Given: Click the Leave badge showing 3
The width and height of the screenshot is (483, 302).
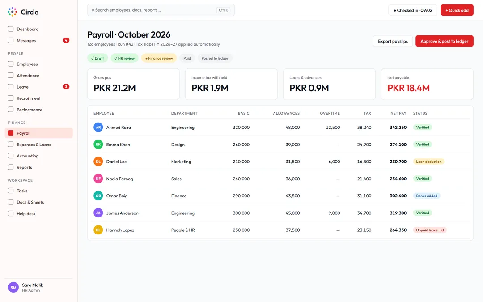Looking at the screenshot, I should point(66,87).
